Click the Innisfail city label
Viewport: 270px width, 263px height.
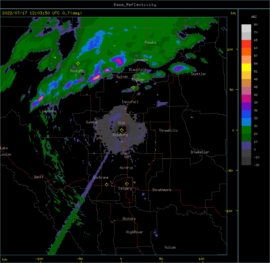coord(130,102)
